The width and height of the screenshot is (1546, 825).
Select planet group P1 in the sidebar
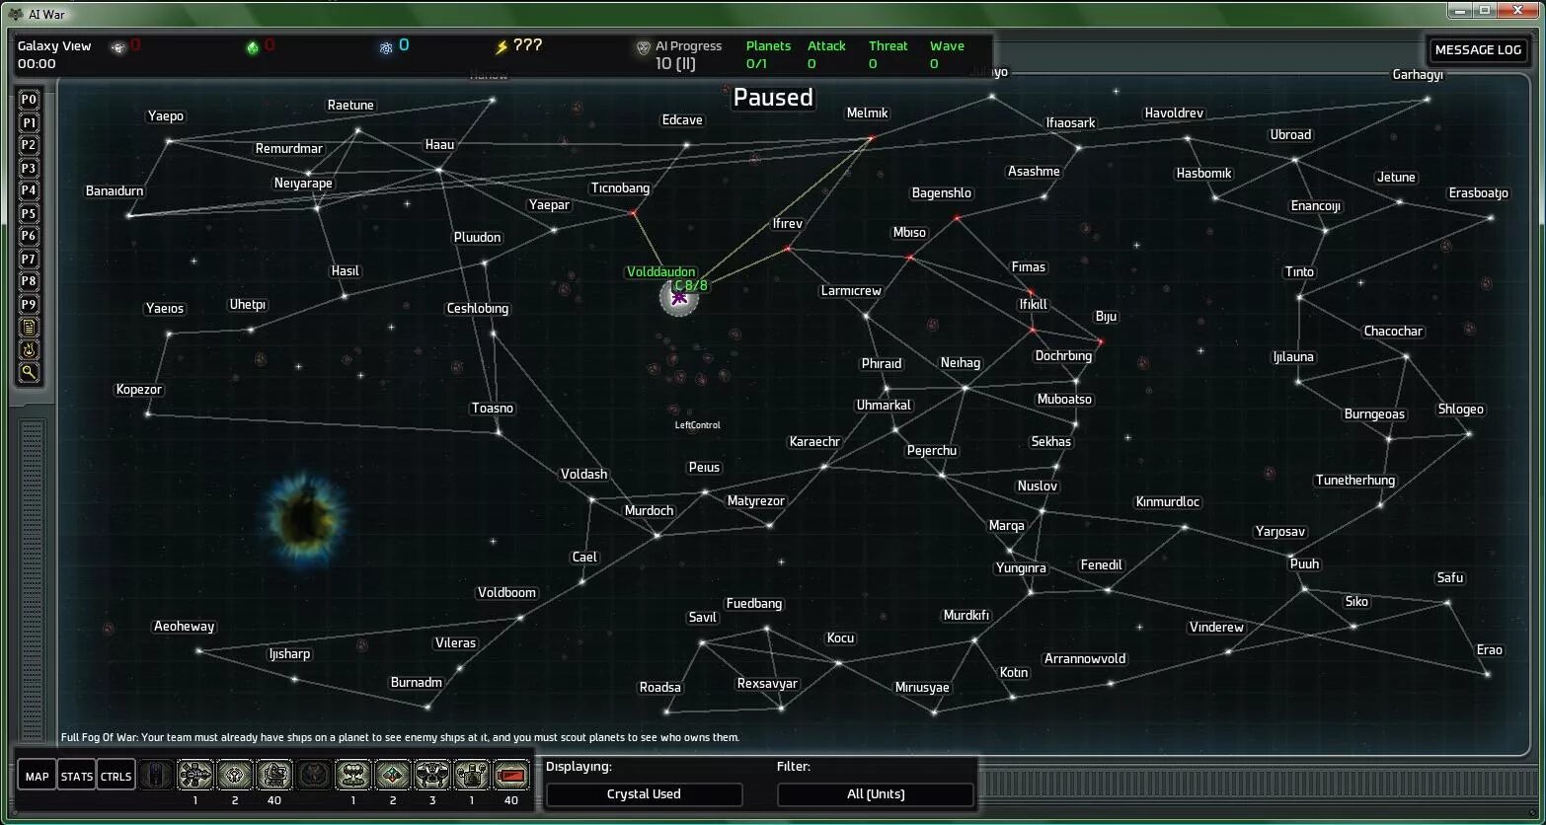pos(29,122)
